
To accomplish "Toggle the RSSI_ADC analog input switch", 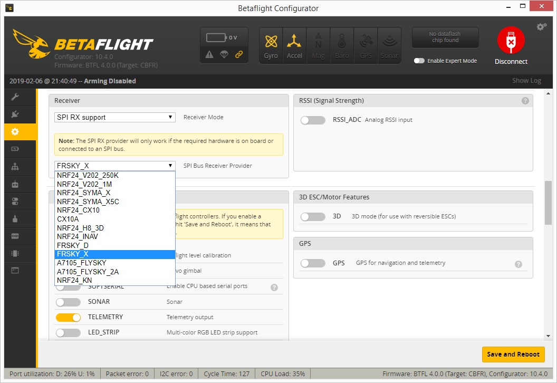I will pos(313,120).
